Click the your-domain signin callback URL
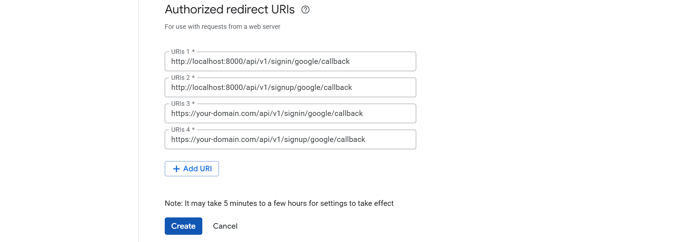681x242 pixels. (267, 113)
